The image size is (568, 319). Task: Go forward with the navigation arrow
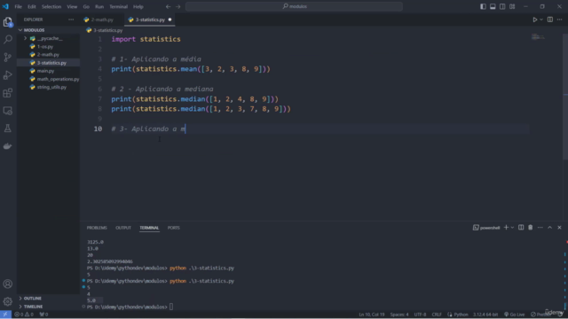(177, 6)
